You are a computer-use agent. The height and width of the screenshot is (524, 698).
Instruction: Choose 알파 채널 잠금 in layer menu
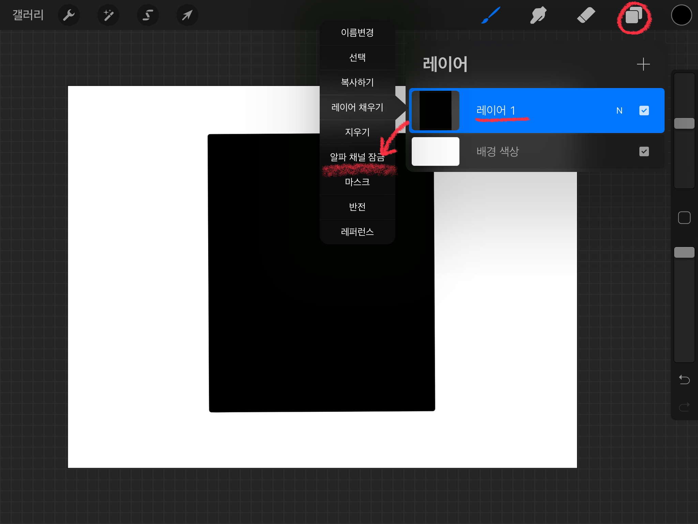pos(357,157)
